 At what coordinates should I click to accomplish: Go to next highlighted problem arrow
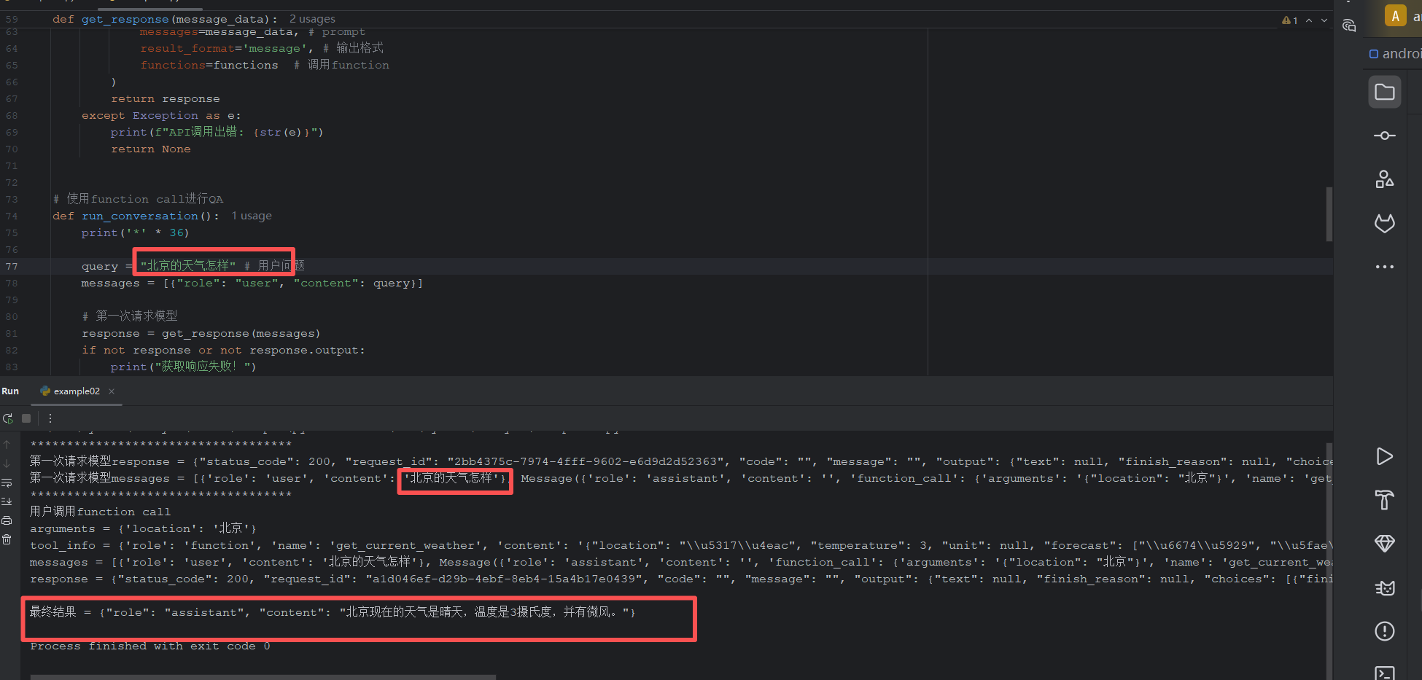(x=1324, y=20)
